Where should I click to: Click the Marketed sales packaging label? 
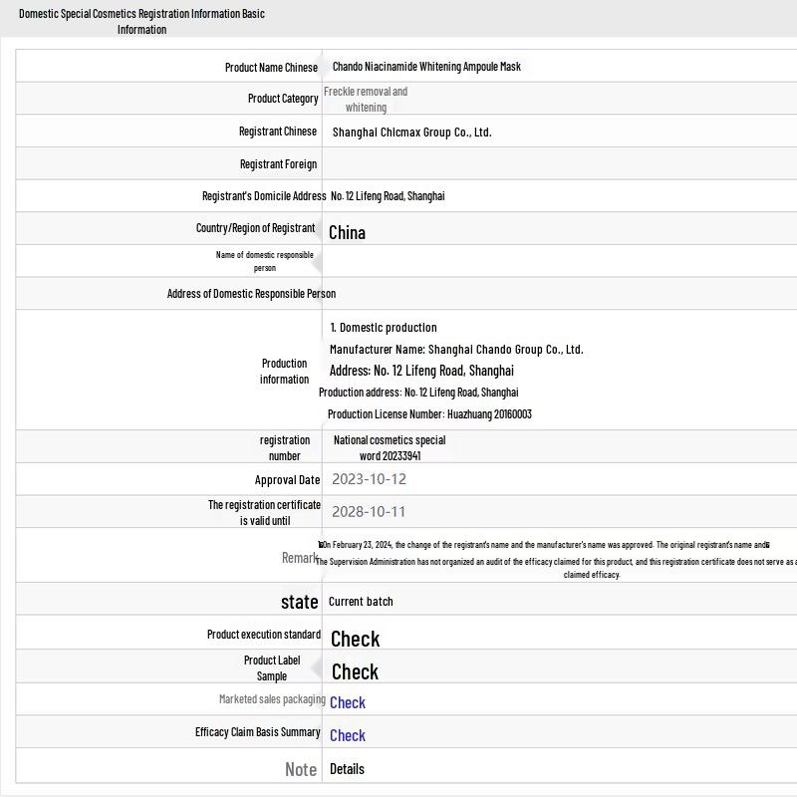272,699
